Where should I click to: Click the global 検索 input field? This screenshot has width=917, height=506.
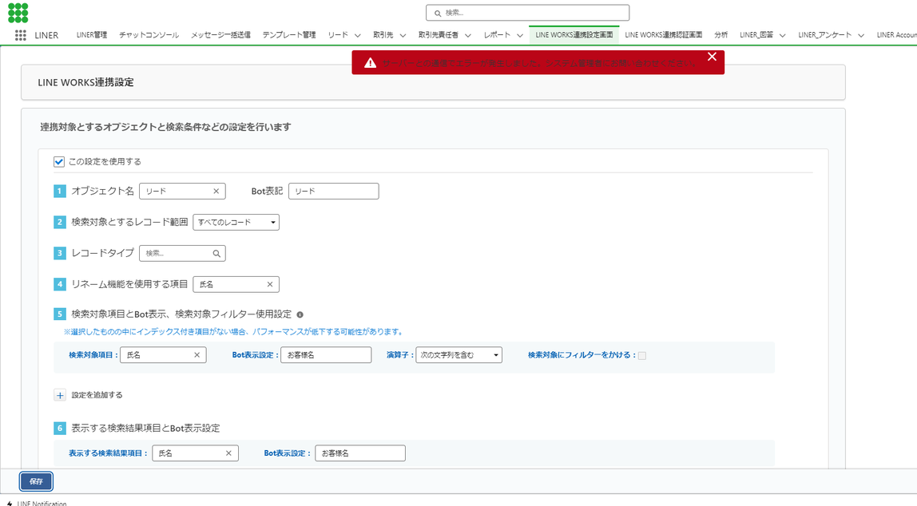(x=527, y=13)
